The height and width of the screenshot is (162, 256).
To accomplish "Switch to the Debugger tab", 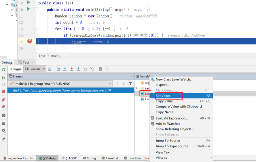I will point(16,69).
